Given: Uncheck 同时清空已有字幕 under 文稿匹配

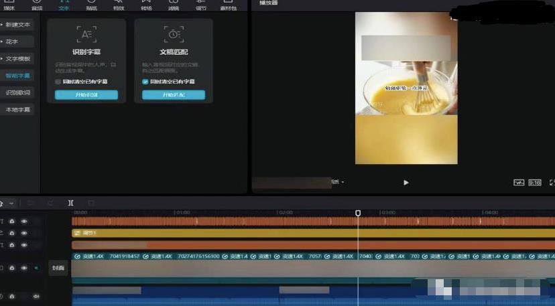Looking at the screenshot, I should tap(145, 82).
